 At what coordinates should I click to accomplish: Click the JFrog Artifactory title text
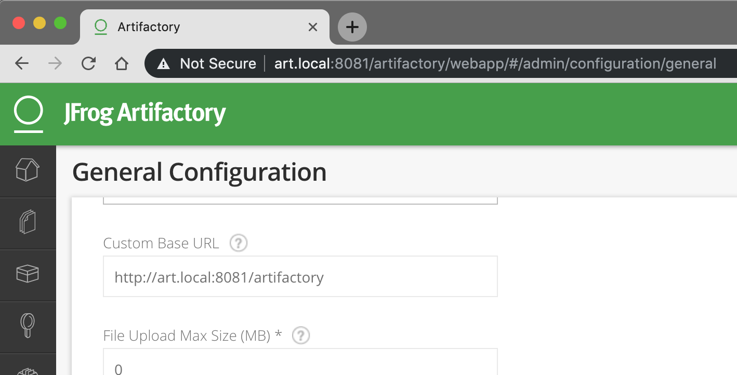(x=145, y=113)
